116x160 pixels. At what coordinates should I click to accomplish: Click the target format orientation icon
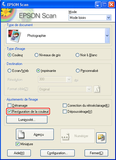[97, 89]
